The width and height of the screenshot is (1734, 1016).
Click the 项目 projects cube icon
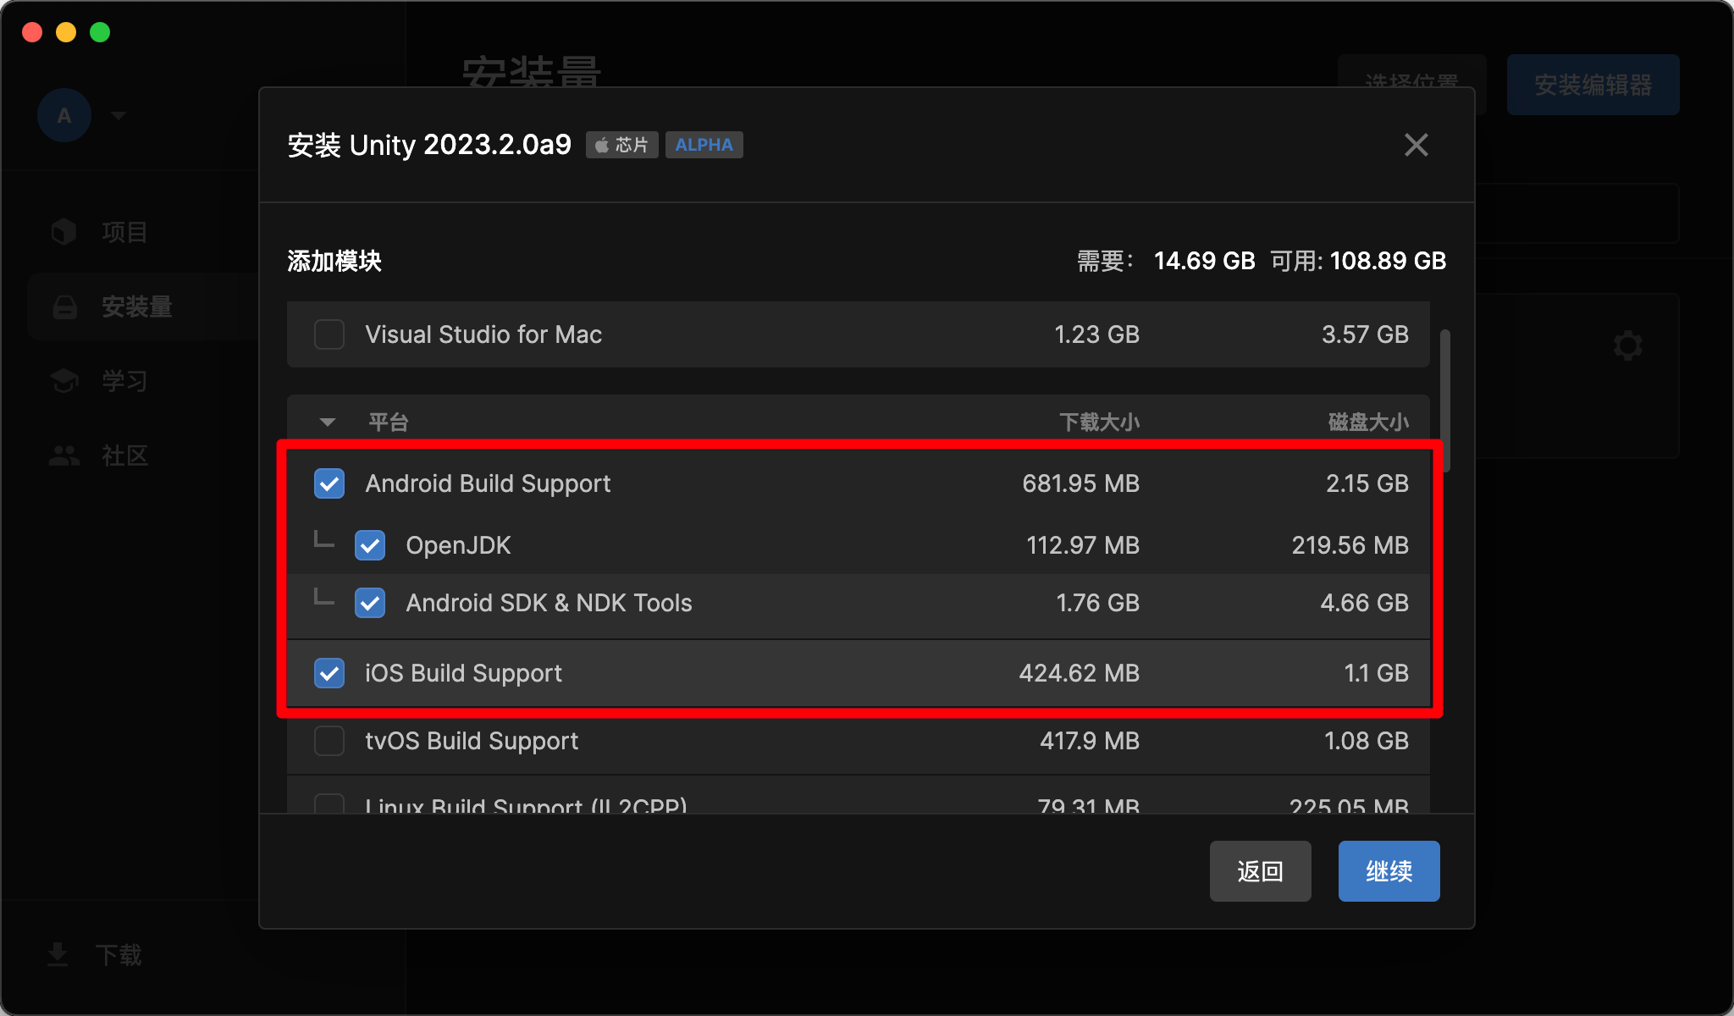pos(64,231)
